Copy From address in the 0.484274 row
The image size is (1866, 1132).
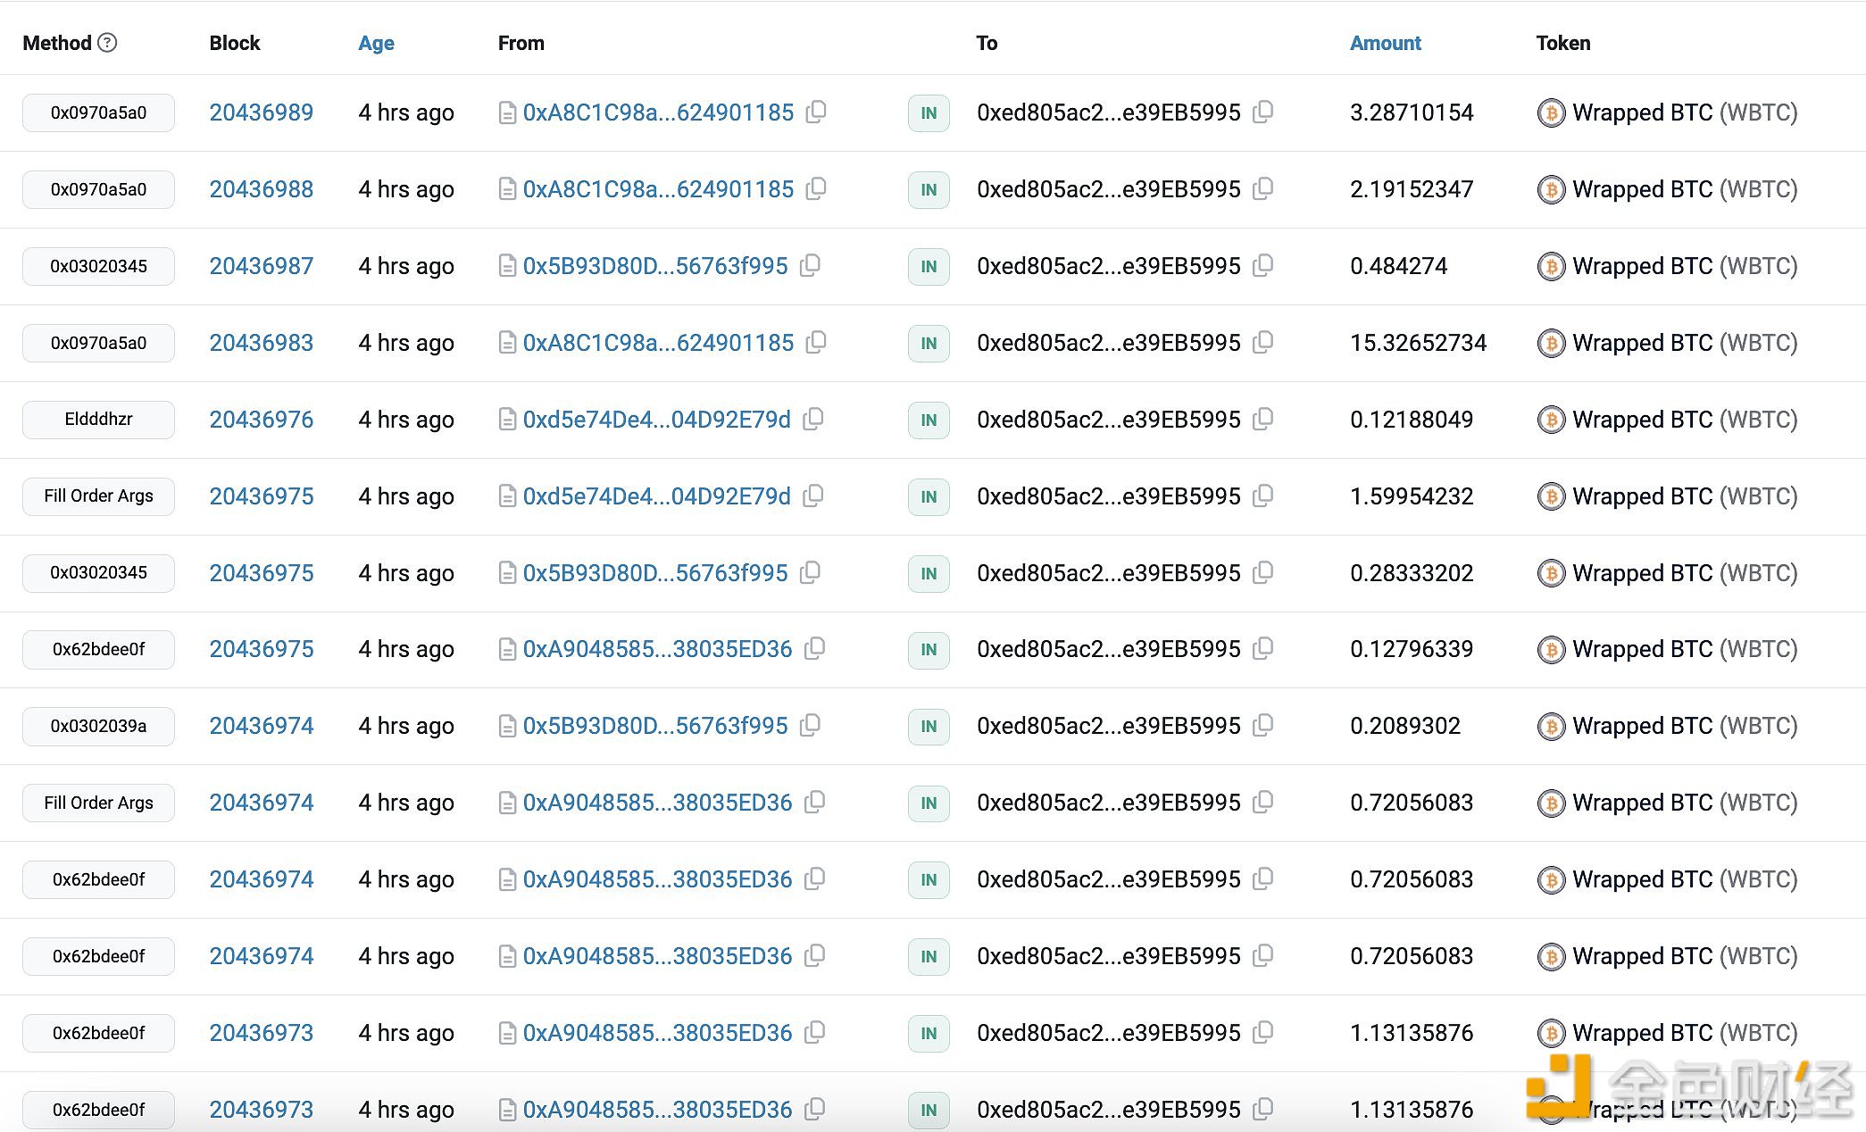pos(810,265)
